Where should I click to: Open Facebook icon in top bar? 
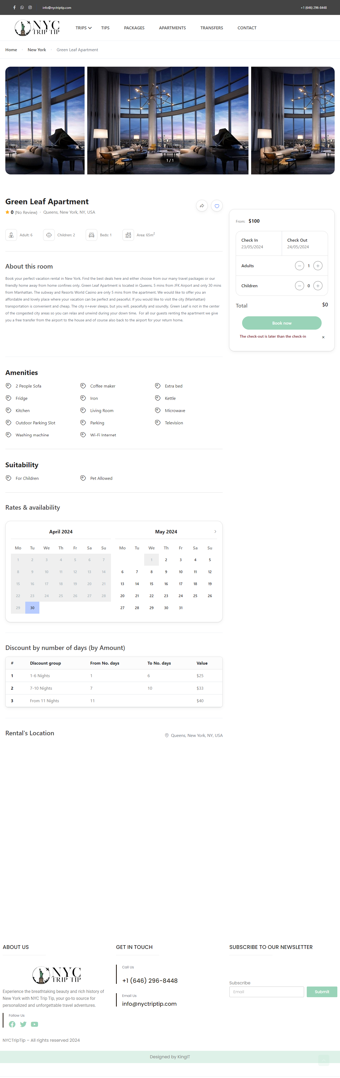tap(14, 7)
